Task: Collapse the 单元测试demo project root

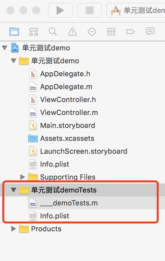Action: click(x=5, y=48)
